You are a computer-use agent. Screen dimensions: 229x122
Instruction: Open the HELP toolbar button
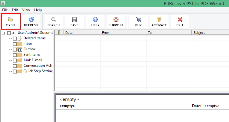[x=95, y=21]
